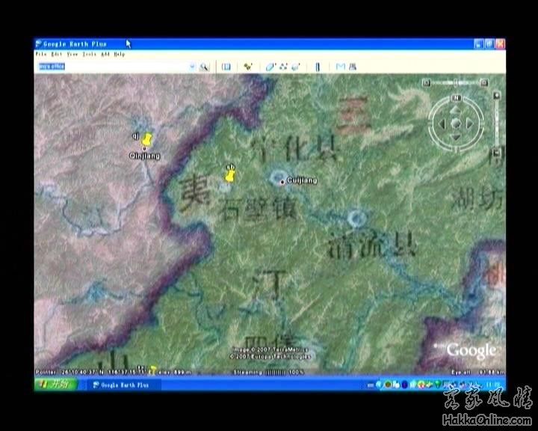
Task: Click the tilt slider right end button
Action: (x=484, y=83)
